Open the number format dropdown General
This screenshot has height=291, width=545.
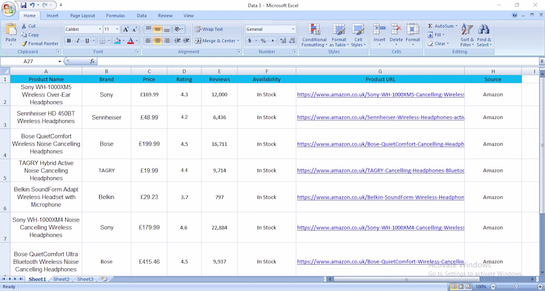click(293, 29)
